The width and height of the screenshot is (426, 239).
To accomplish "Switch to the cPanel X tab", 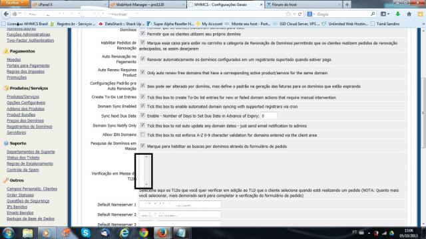I will (x=69, y=5).
